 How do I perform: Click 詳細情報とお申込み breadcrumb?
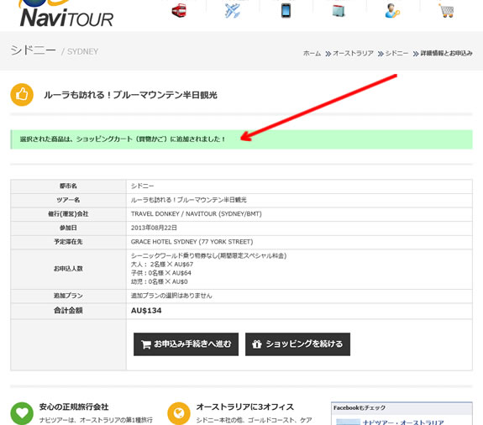click(446, 53)
